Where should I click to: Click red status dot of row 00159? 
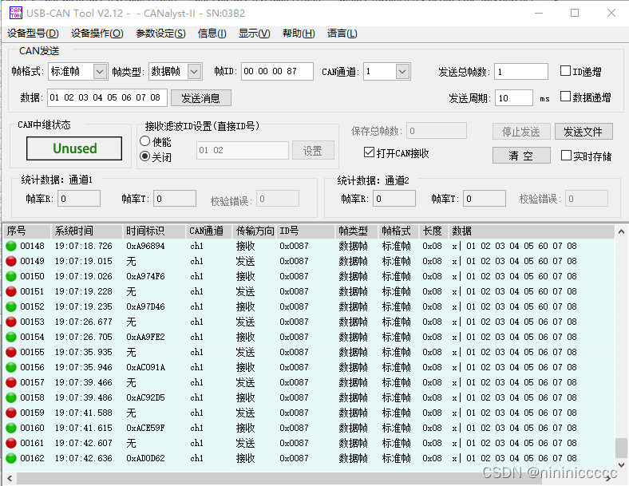point(11,413)
